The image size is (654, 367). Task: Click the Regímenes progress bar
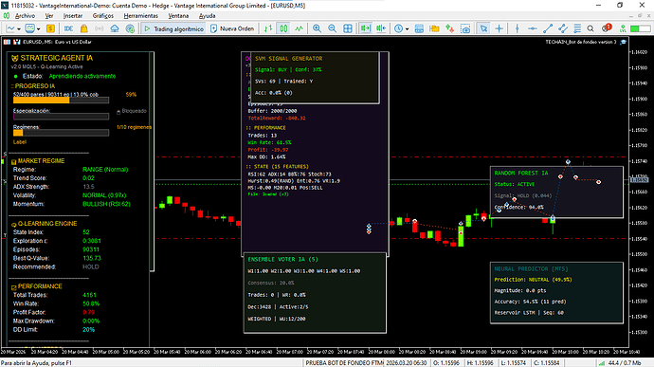pyautogui.click(x=61, y=133)
